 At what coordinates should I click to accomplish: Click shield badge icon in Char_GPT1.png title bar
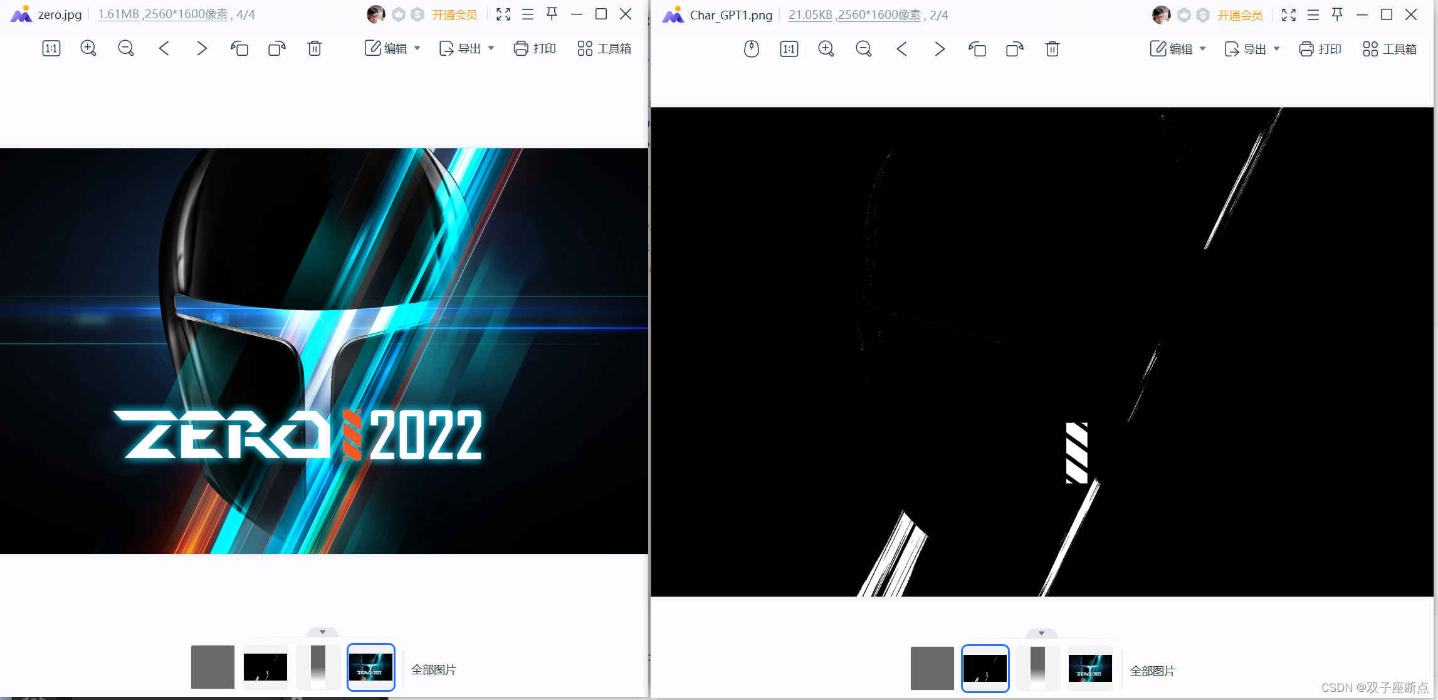tap(1184, 15)
